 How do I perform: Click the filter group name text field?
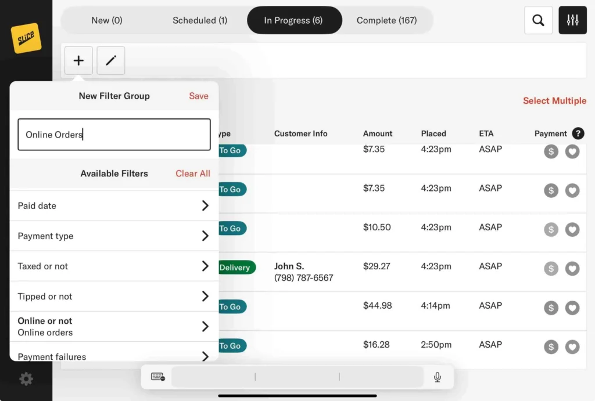(x=114, y=135)
